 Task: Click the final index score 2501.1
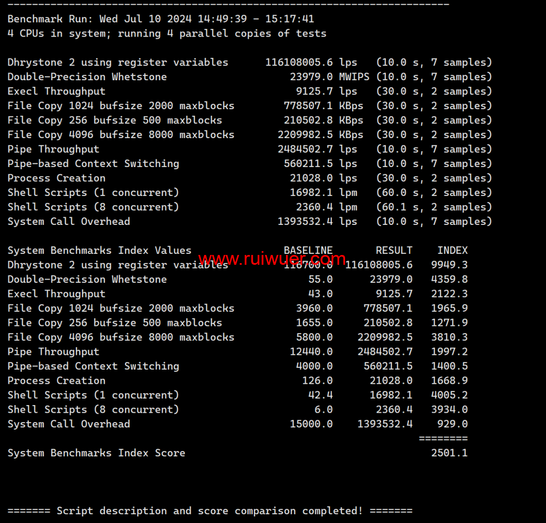click(x=449, y=453)
